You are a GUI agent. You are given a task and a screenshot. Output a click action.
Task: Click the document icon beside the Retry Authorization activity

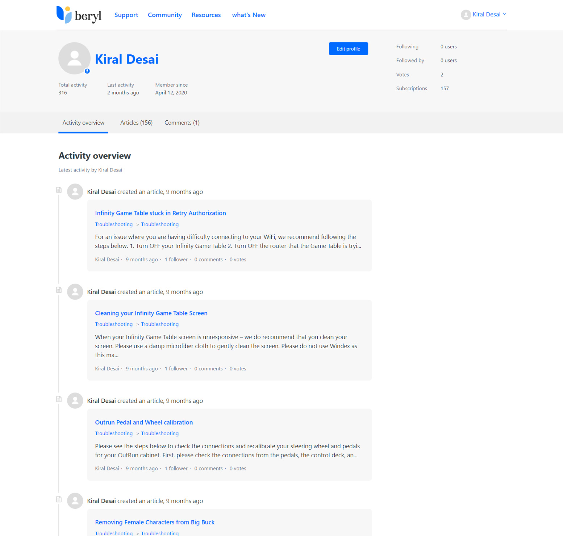(59, 190)
